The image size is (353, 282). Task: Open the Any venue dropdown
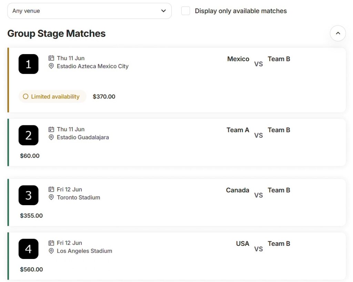tap(89, 11)
